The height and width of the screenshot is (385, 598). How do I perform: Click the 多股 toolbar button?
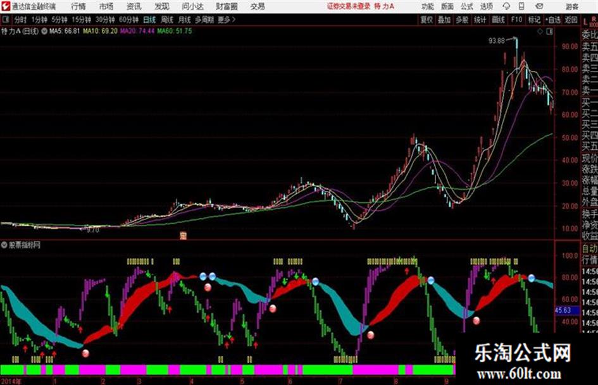click(x=462, y=20)
